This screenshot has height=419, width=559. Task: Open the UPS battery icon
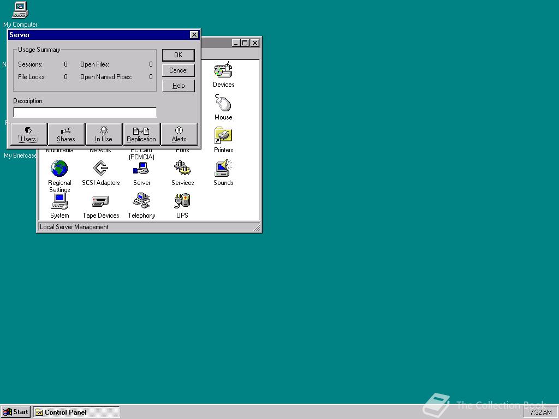click(x=182, y=202)
